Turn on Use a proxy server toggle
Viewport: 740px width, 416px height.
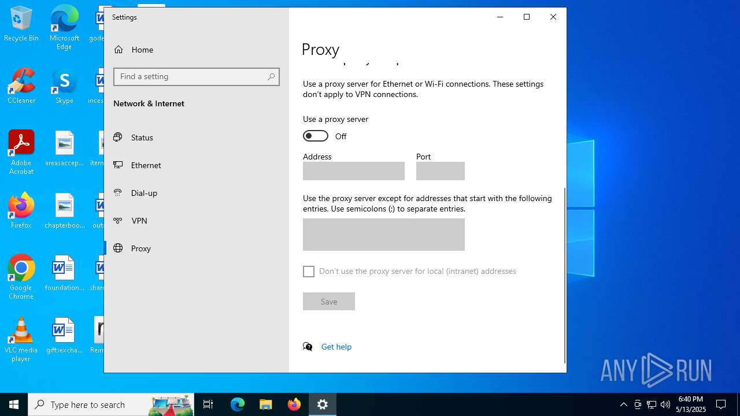pyautogui.click(x=316, y=136)
